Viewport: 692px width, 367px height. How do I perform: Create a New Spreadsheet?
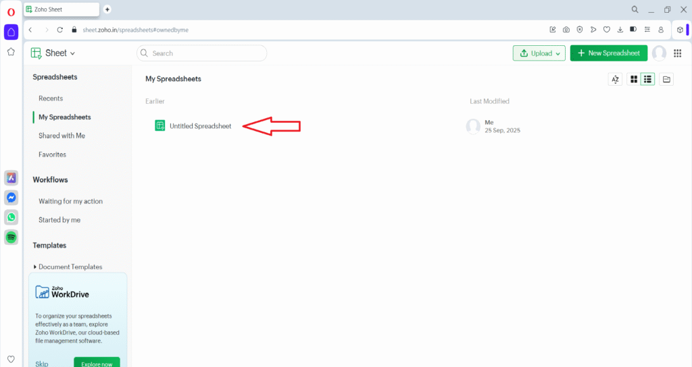608,53
